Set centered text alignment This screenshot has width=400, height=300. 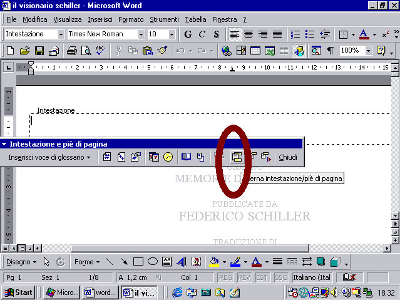click(249, 34)
